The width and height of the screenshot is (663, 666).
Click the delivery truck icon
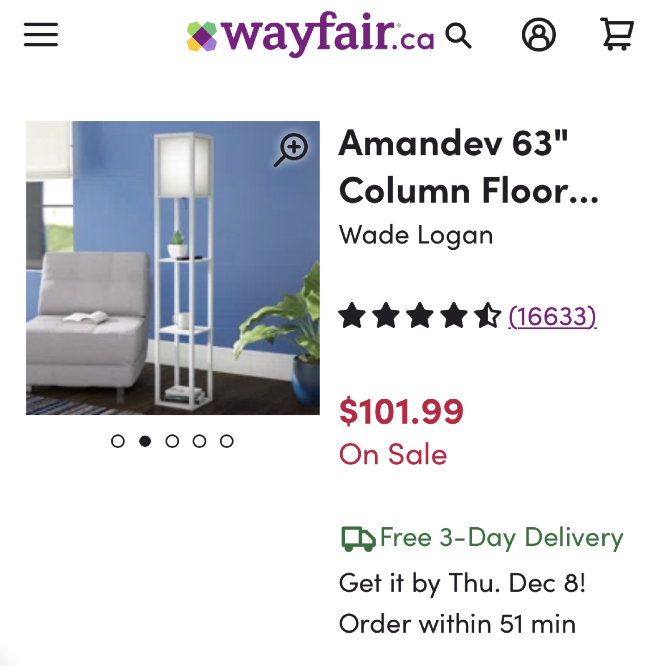tap(358, 539)
